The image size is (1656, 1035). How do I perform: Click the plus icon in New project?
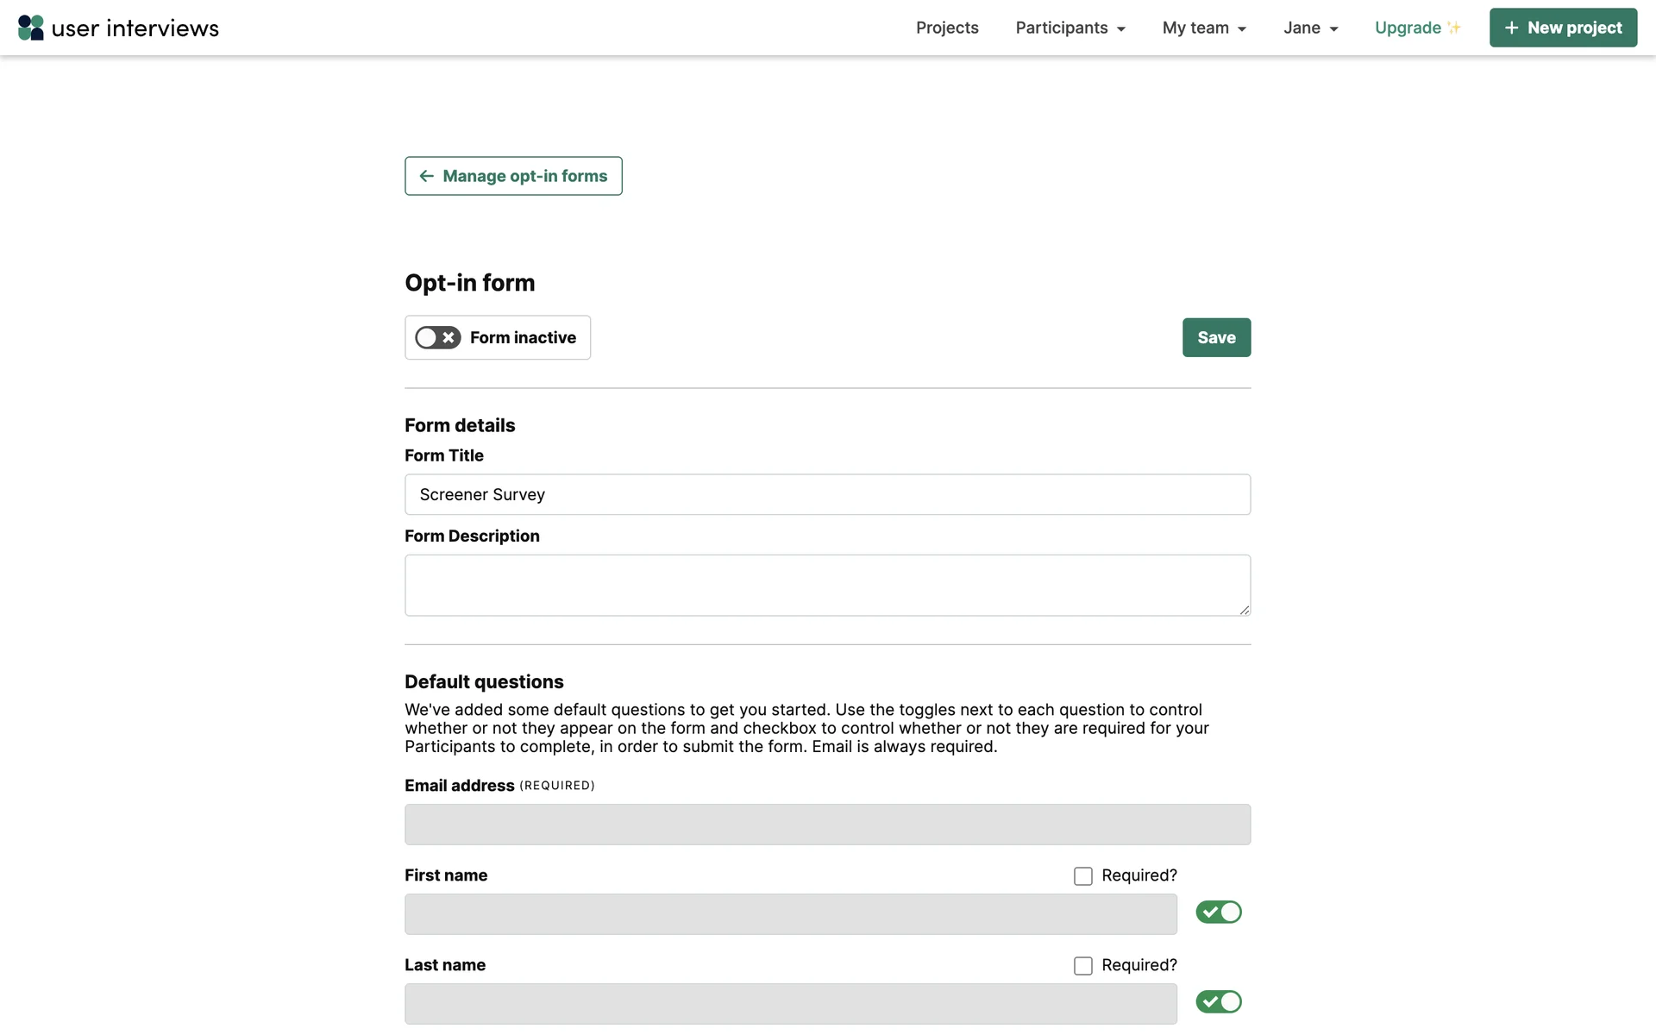pyautogui.click(x=1511, y=28)
